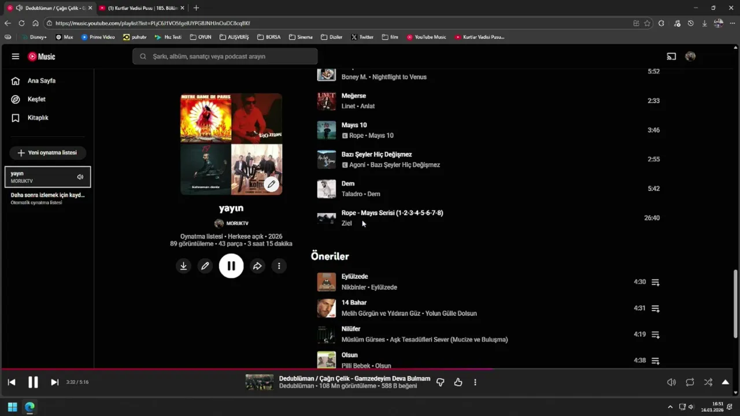Dislike the current song with thumbs down

tap(440, 382)
